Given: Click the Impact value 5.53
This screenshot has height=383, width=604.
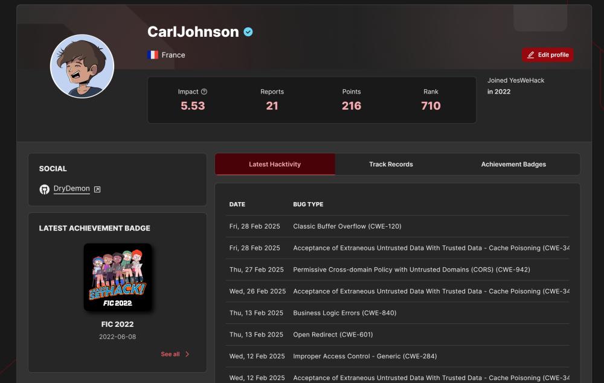Looking at the screenshot, I should pos(193,106).
